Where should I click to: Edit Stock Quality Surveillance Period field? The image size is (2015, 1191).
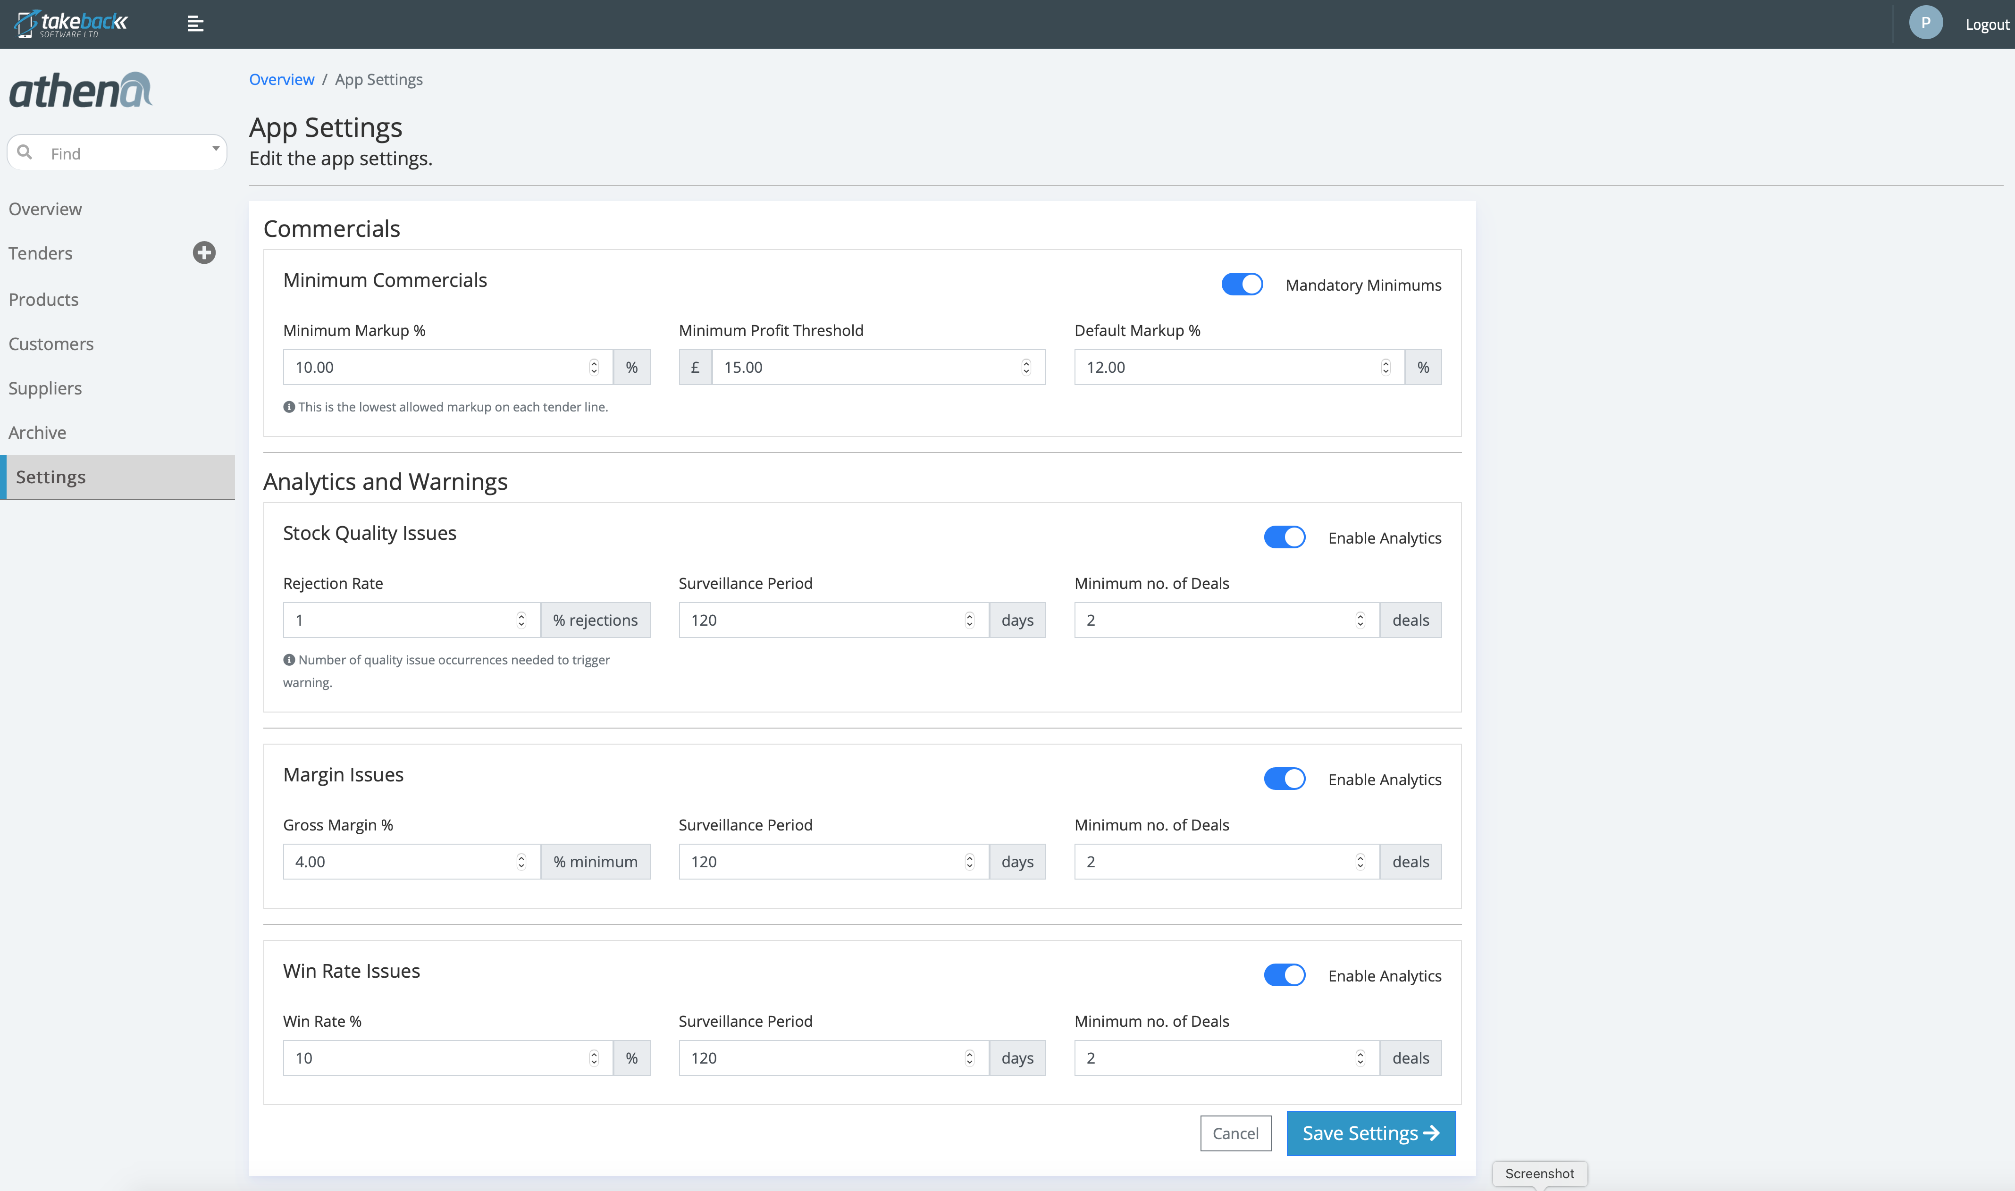pos(834,620)
